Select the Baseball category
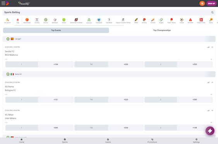Screen dimensions: 218x144 pyautogui.click(x=55, y=21)
